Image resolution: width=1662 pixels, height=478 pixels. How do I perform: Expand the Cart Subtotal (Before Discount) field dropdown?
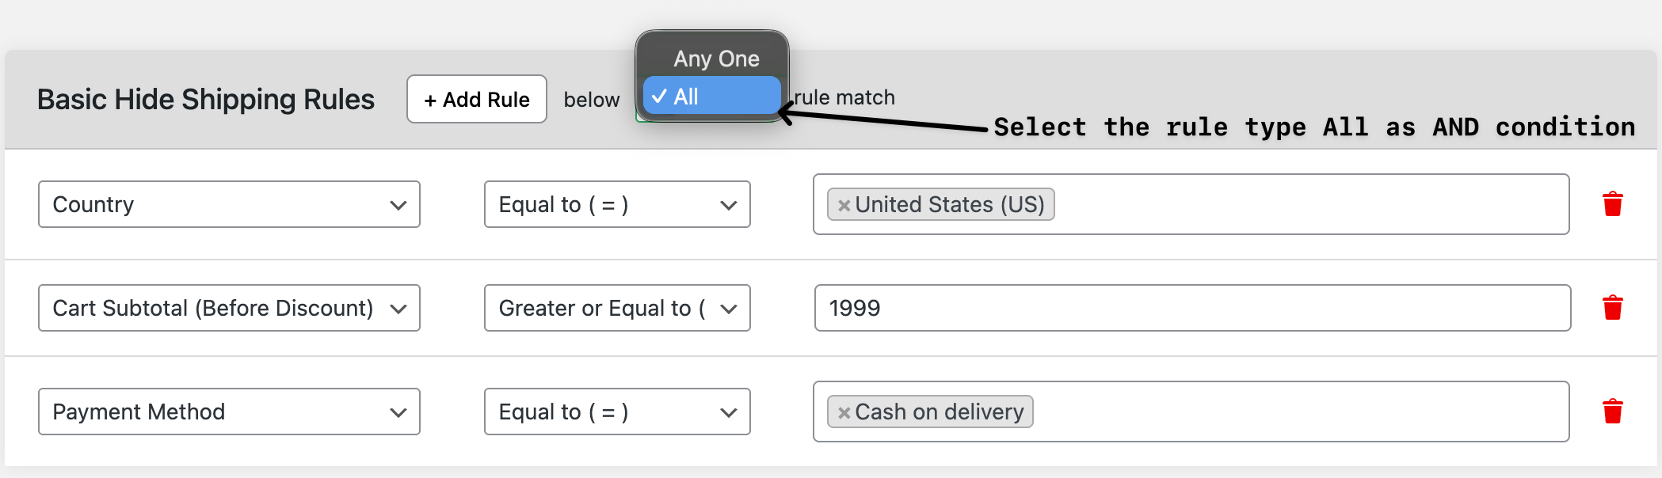(229, 308)
